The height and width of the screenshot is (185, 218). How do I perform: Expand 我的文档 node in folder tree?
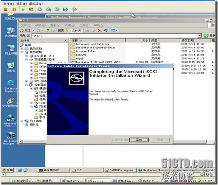point(22,49)
